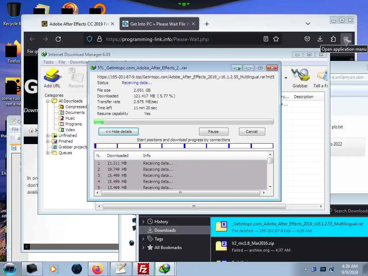368x276 pixels.
Task: Pause the current download
Action: (213, 132)
